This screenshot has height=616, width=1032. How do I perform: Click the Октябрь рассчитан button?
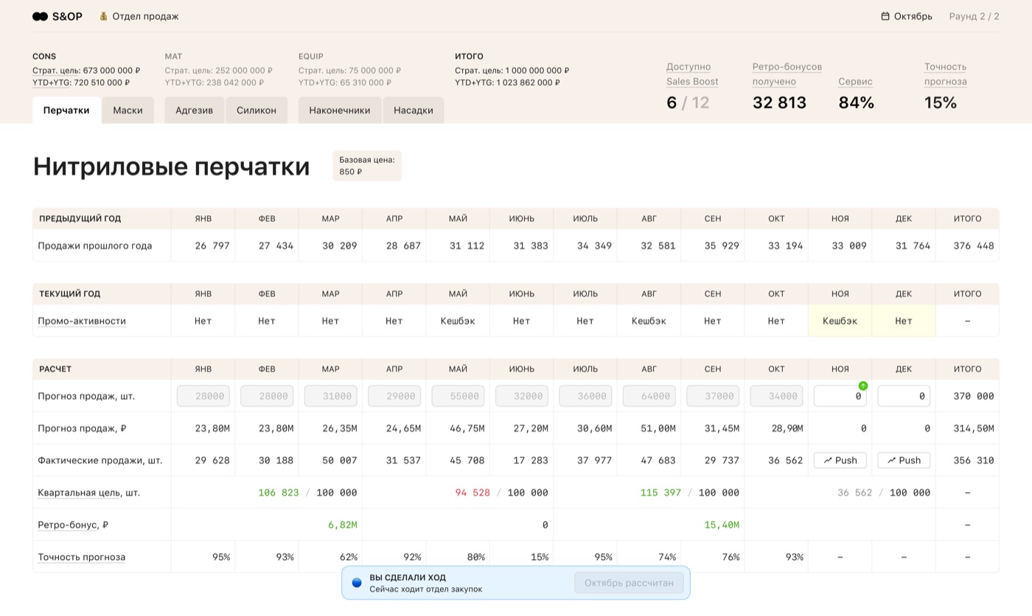click(629, 583)
